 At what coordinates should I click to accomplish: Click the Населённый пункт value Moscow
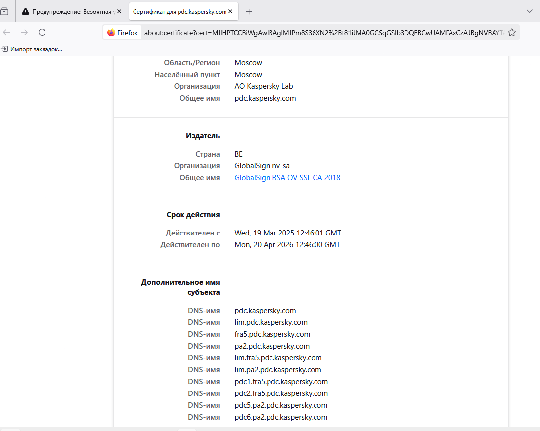coord(248,75)
